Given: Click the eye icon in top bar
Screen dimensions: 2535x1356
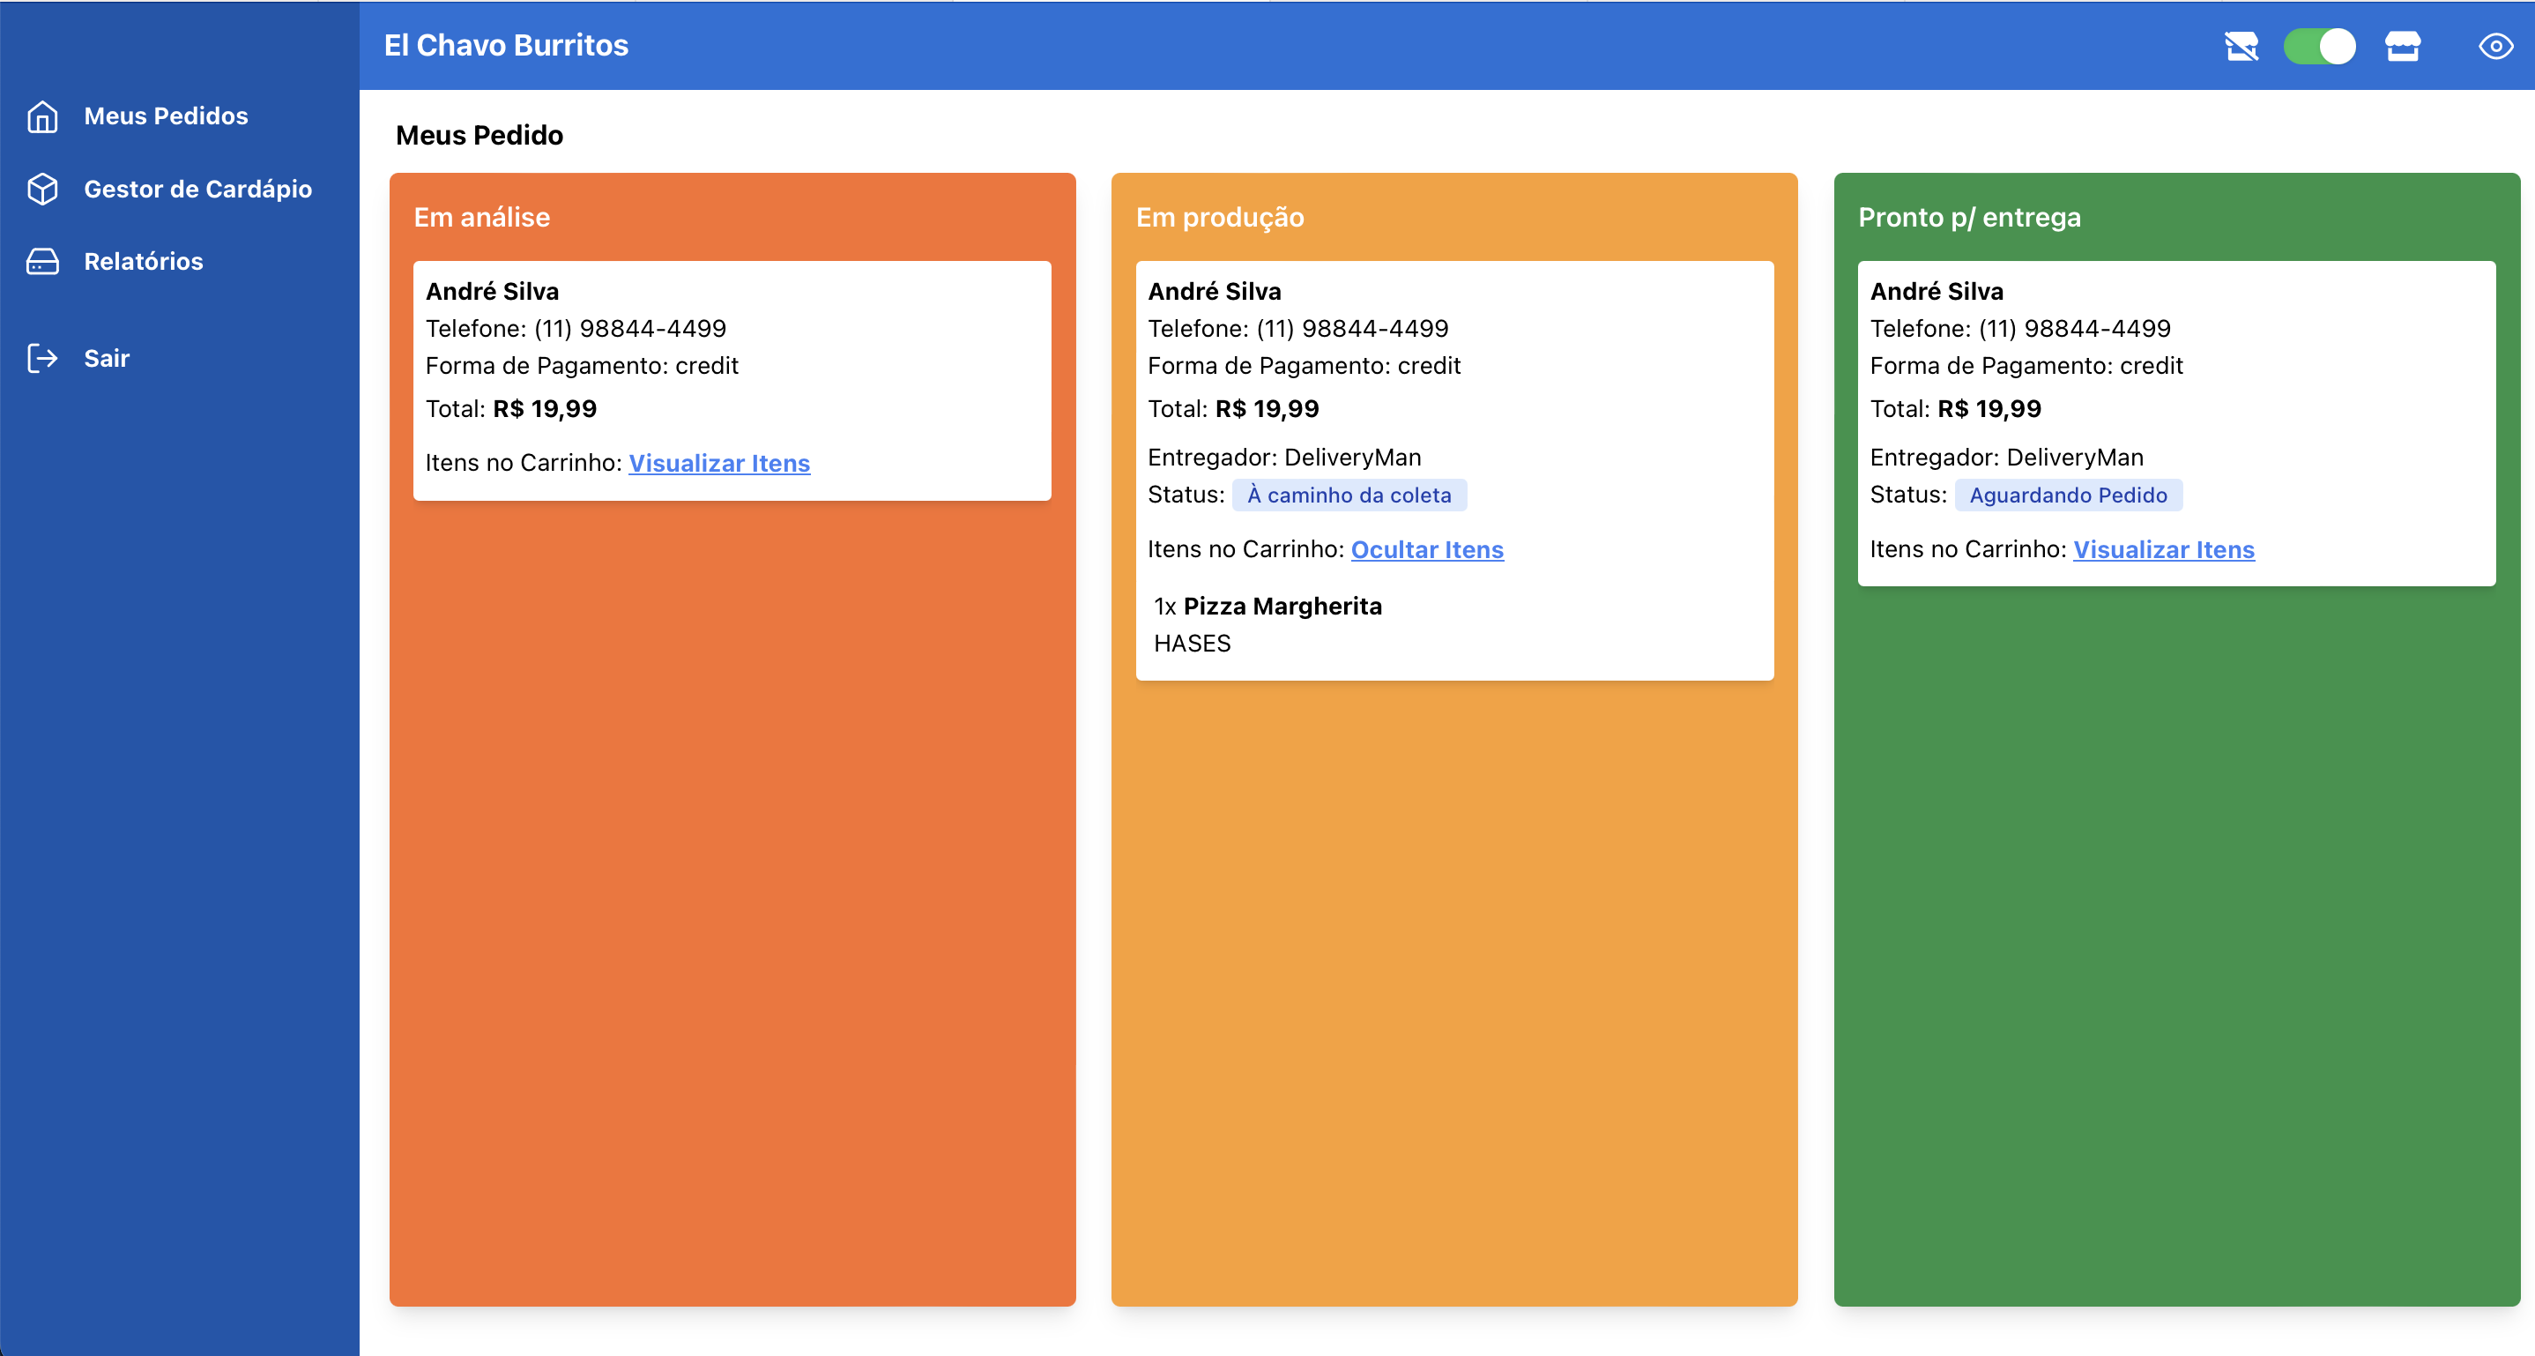Looking at the screenshot, I should click(2495, 46).
